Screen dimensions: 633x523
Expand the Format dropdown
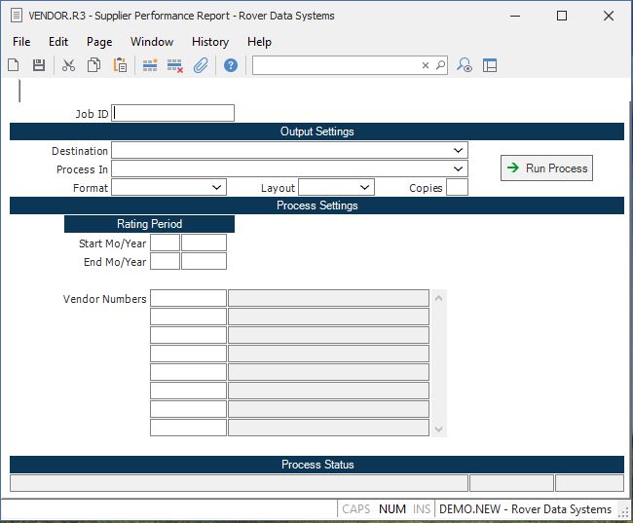[x=216, y=188]
